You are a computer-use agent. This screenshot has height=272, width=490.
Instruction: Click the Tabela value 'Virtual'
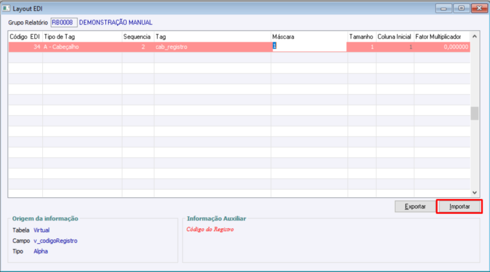42,230
